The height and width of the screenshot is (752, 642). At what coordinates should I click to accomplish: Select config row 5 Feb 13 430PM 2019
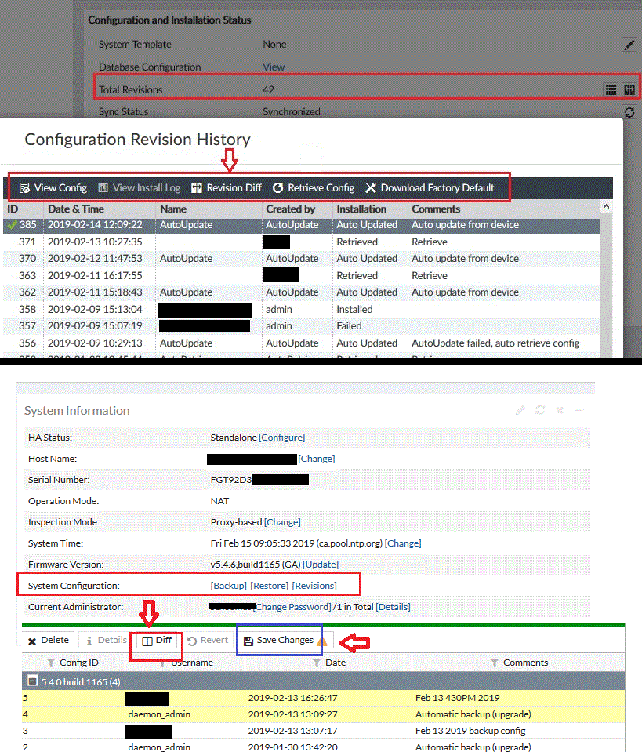[x=323, y=698]
